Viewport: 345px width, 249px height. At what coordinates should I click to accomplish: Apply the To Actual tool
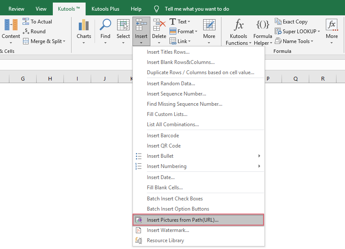(x=37, y=21)
